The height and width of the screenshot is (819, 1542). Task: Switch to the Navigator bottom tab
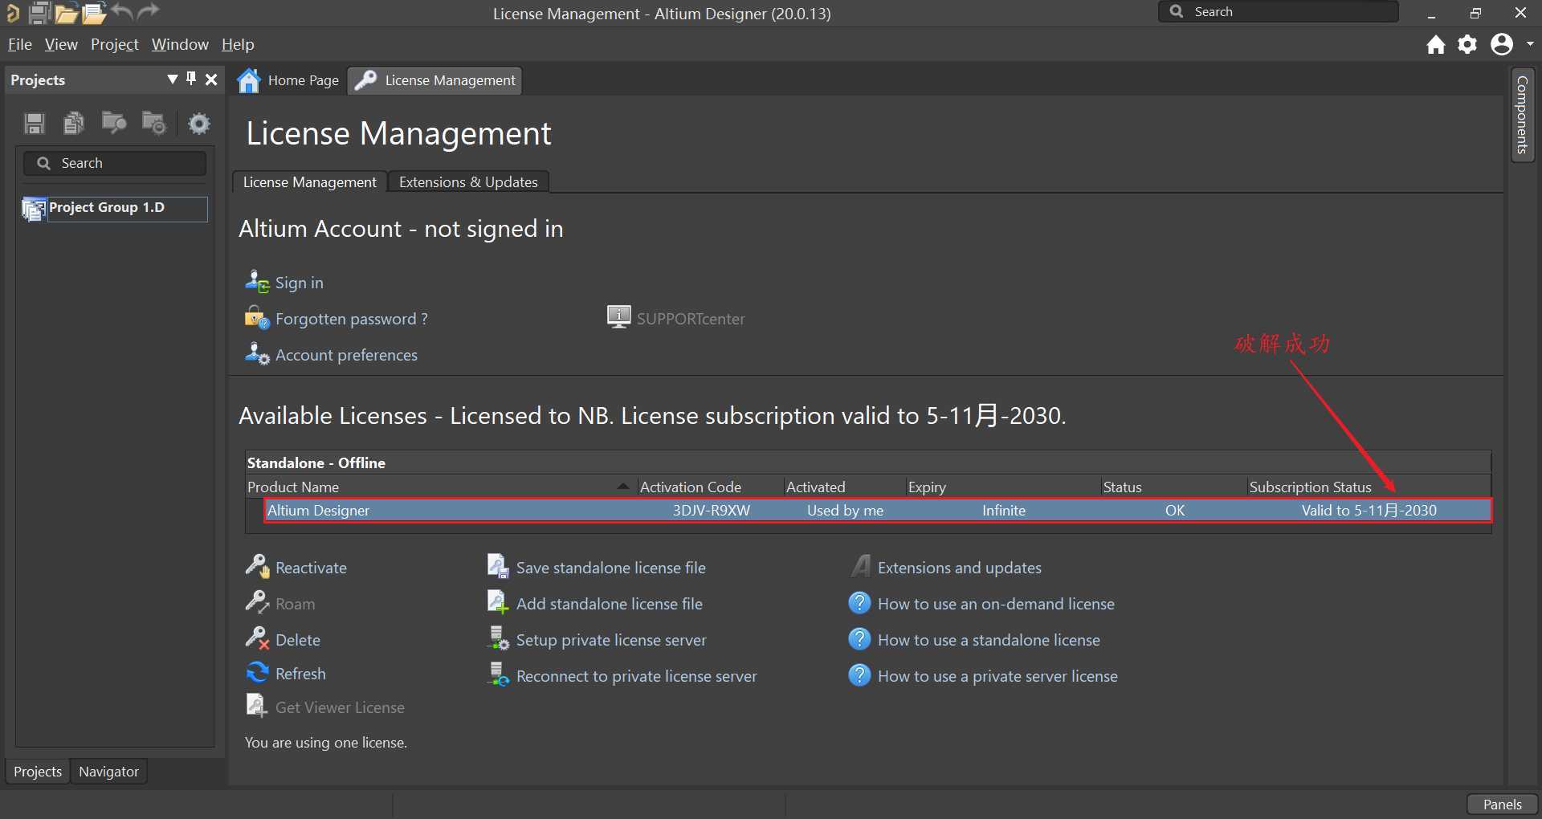108,772
